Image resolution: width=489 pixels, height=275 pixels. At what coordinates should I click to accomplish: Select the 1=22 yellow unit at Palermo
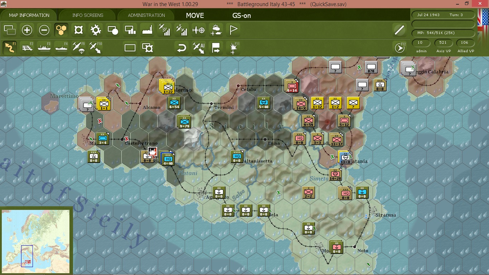click(167, 87)
